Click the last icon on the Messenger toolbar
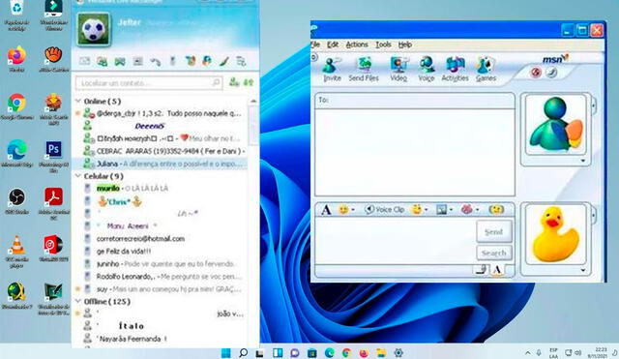Screen dimensions: 619x359 [x=241, y=61]
